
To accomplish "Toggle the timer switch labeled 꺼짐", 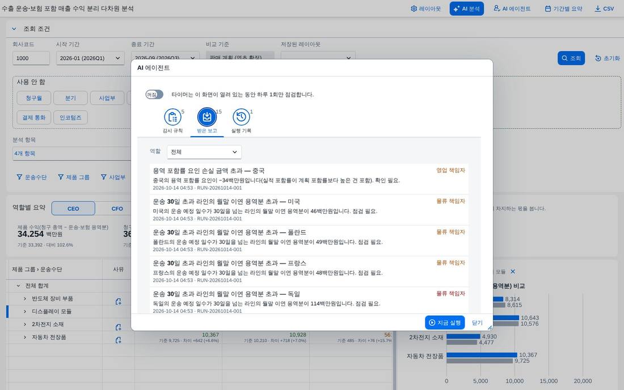I will pyautogui.click(x=154, y=95).
